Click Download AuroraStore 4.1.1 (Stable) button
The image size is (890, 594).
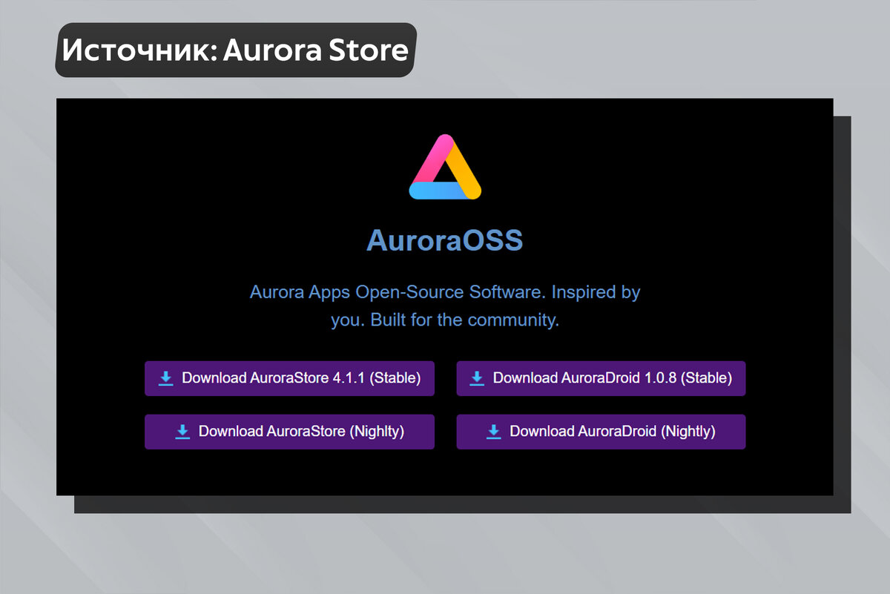(289, 378)
